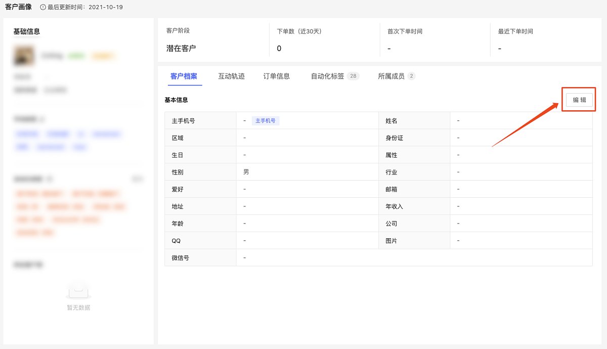
Task: Click the 最后更新时间：2021-10-19 text
Action: (x=85, y=8)
